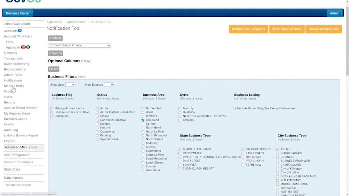Click the Experience breadcrumb link
This screenshot has height=196, width=349.
coord(54,22)
